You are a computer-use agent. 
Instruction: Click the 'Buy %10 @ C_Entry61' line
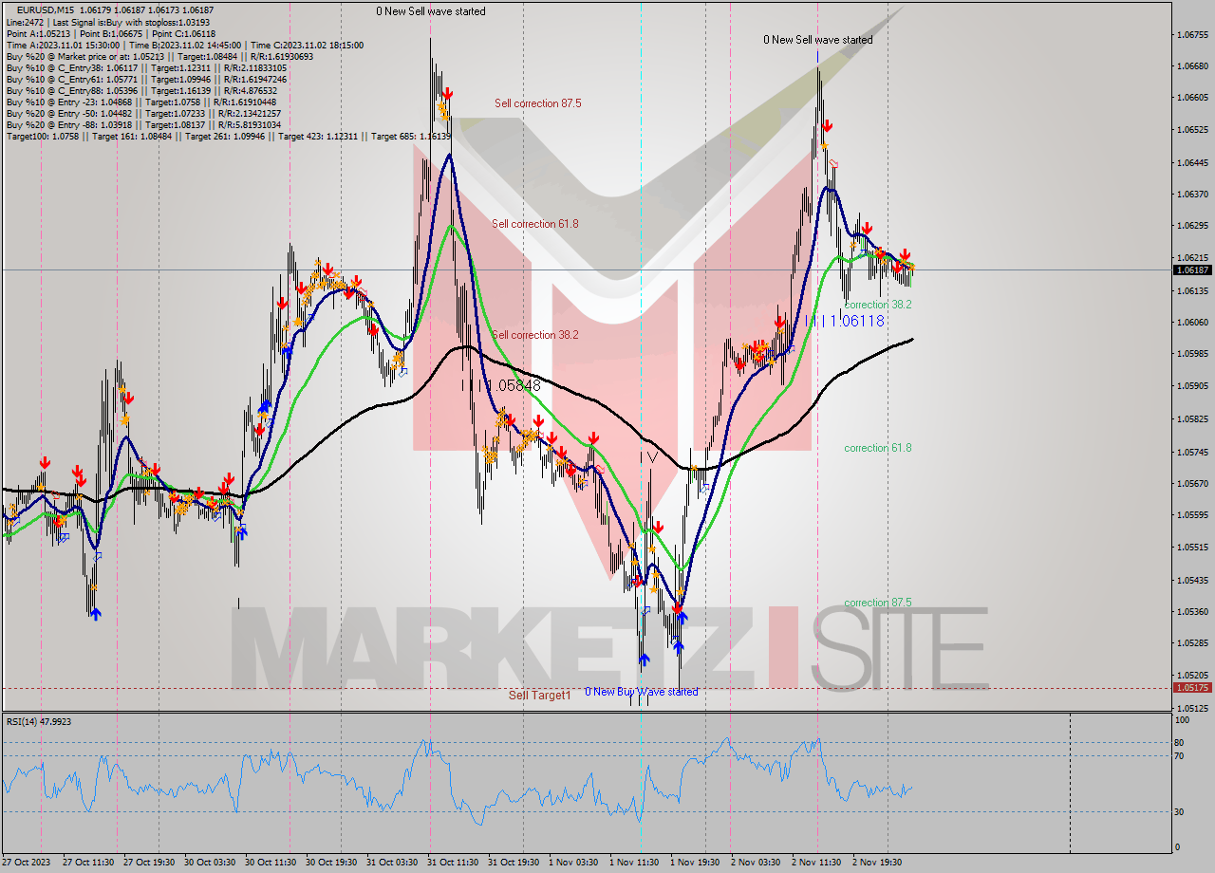pyautogui.click(x=146, y=79)
